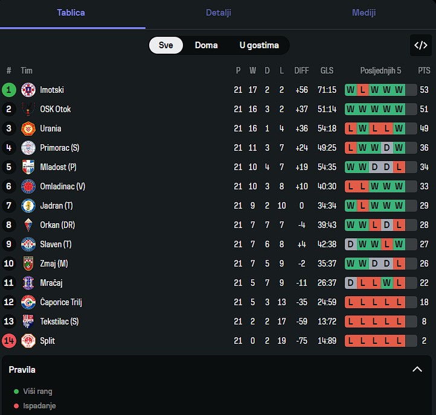Click the Mladost (P) club badge
Screen dimensions: 436x415
(x=28, y=167)
